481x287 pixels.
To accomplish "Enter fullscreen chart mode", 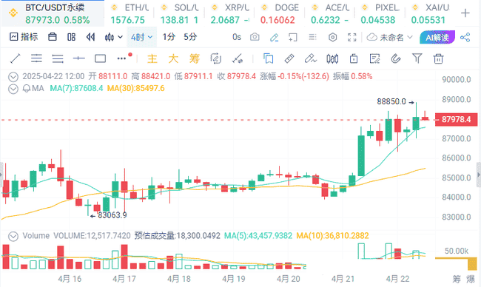I will pyautogui.click(x=351, y=38).
